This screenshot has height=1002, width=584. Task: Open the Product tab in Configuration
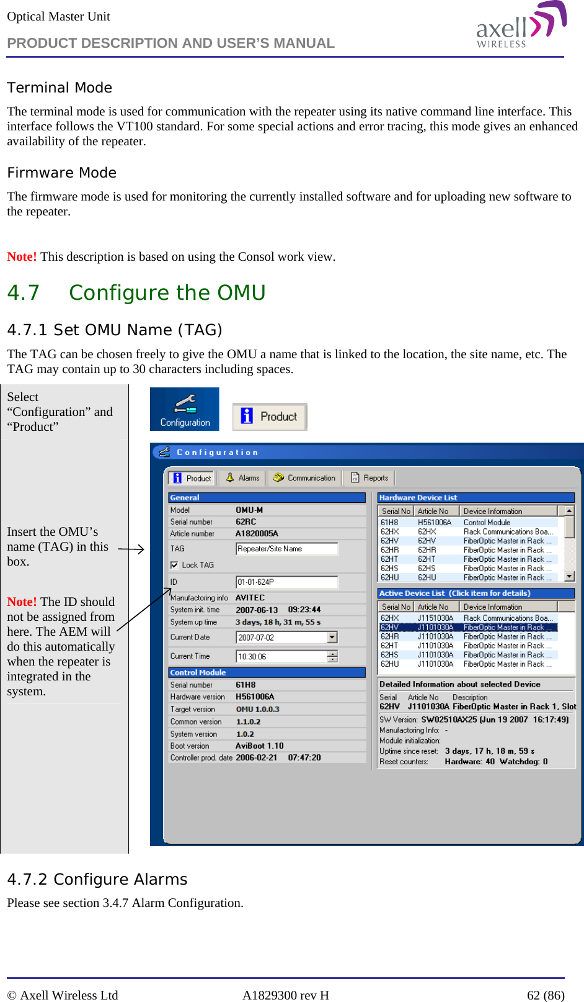pos(192,478)
